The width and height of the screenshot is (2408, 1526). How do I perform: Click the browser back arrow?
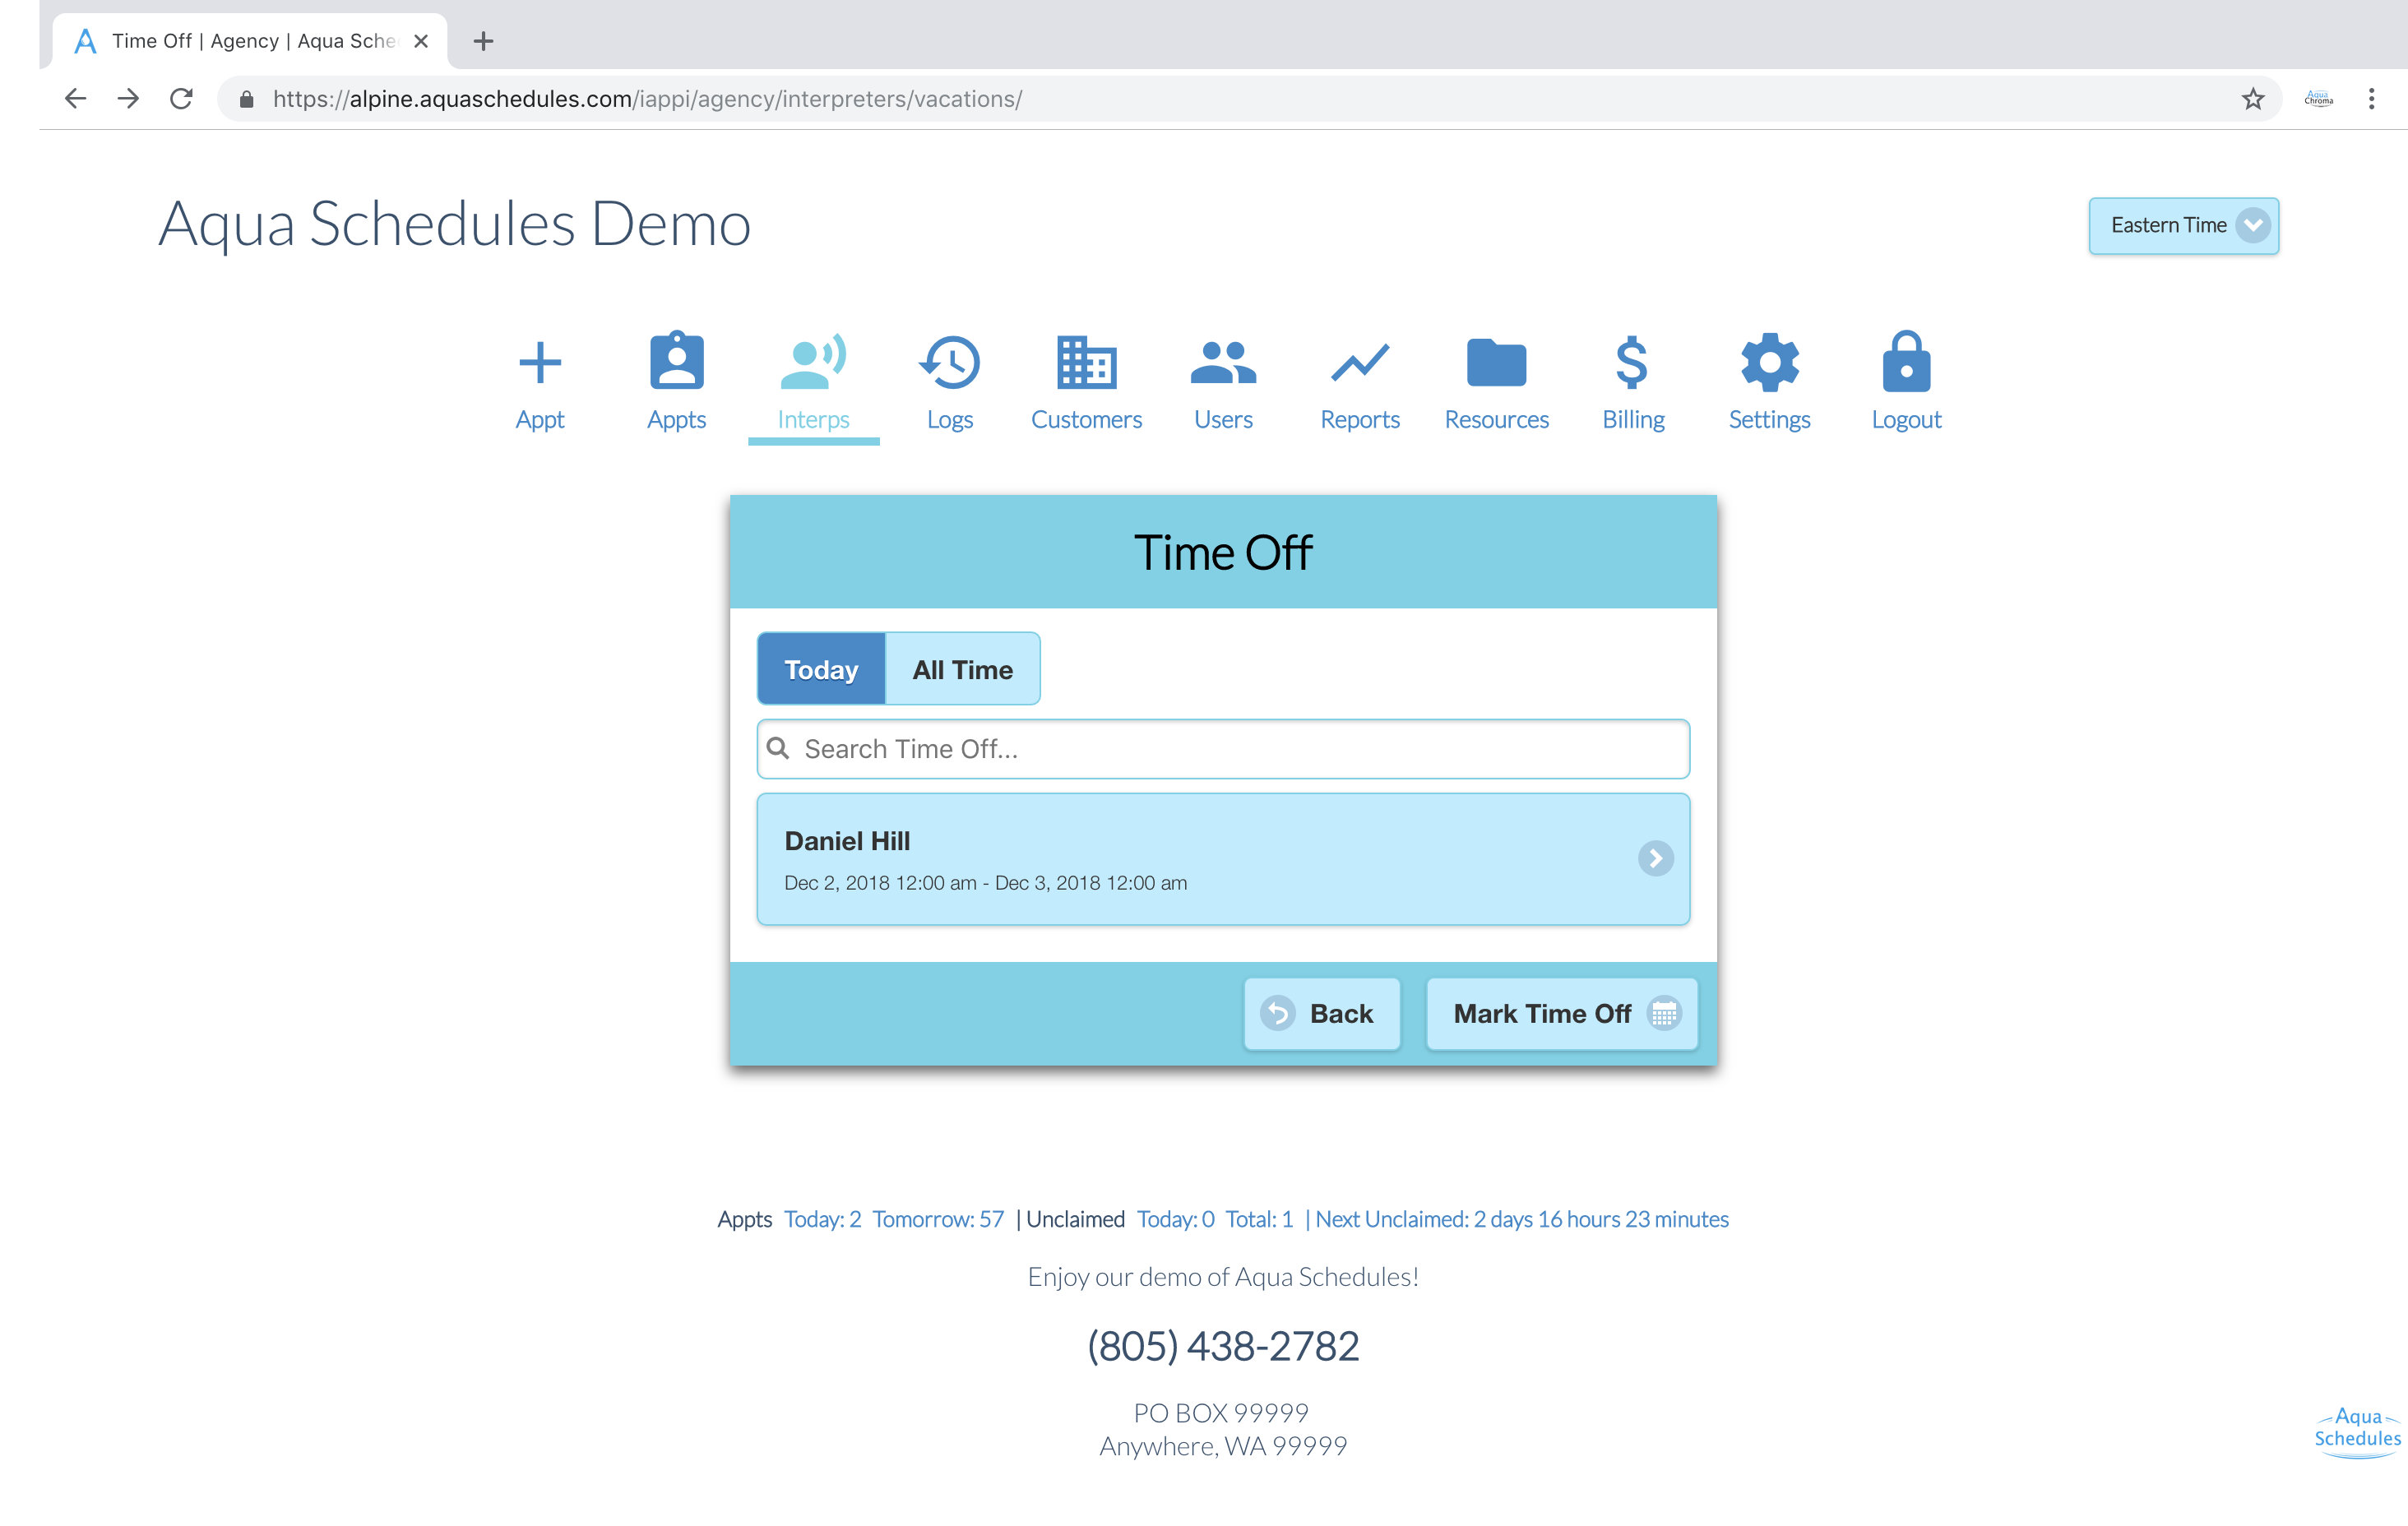(75, 98)
